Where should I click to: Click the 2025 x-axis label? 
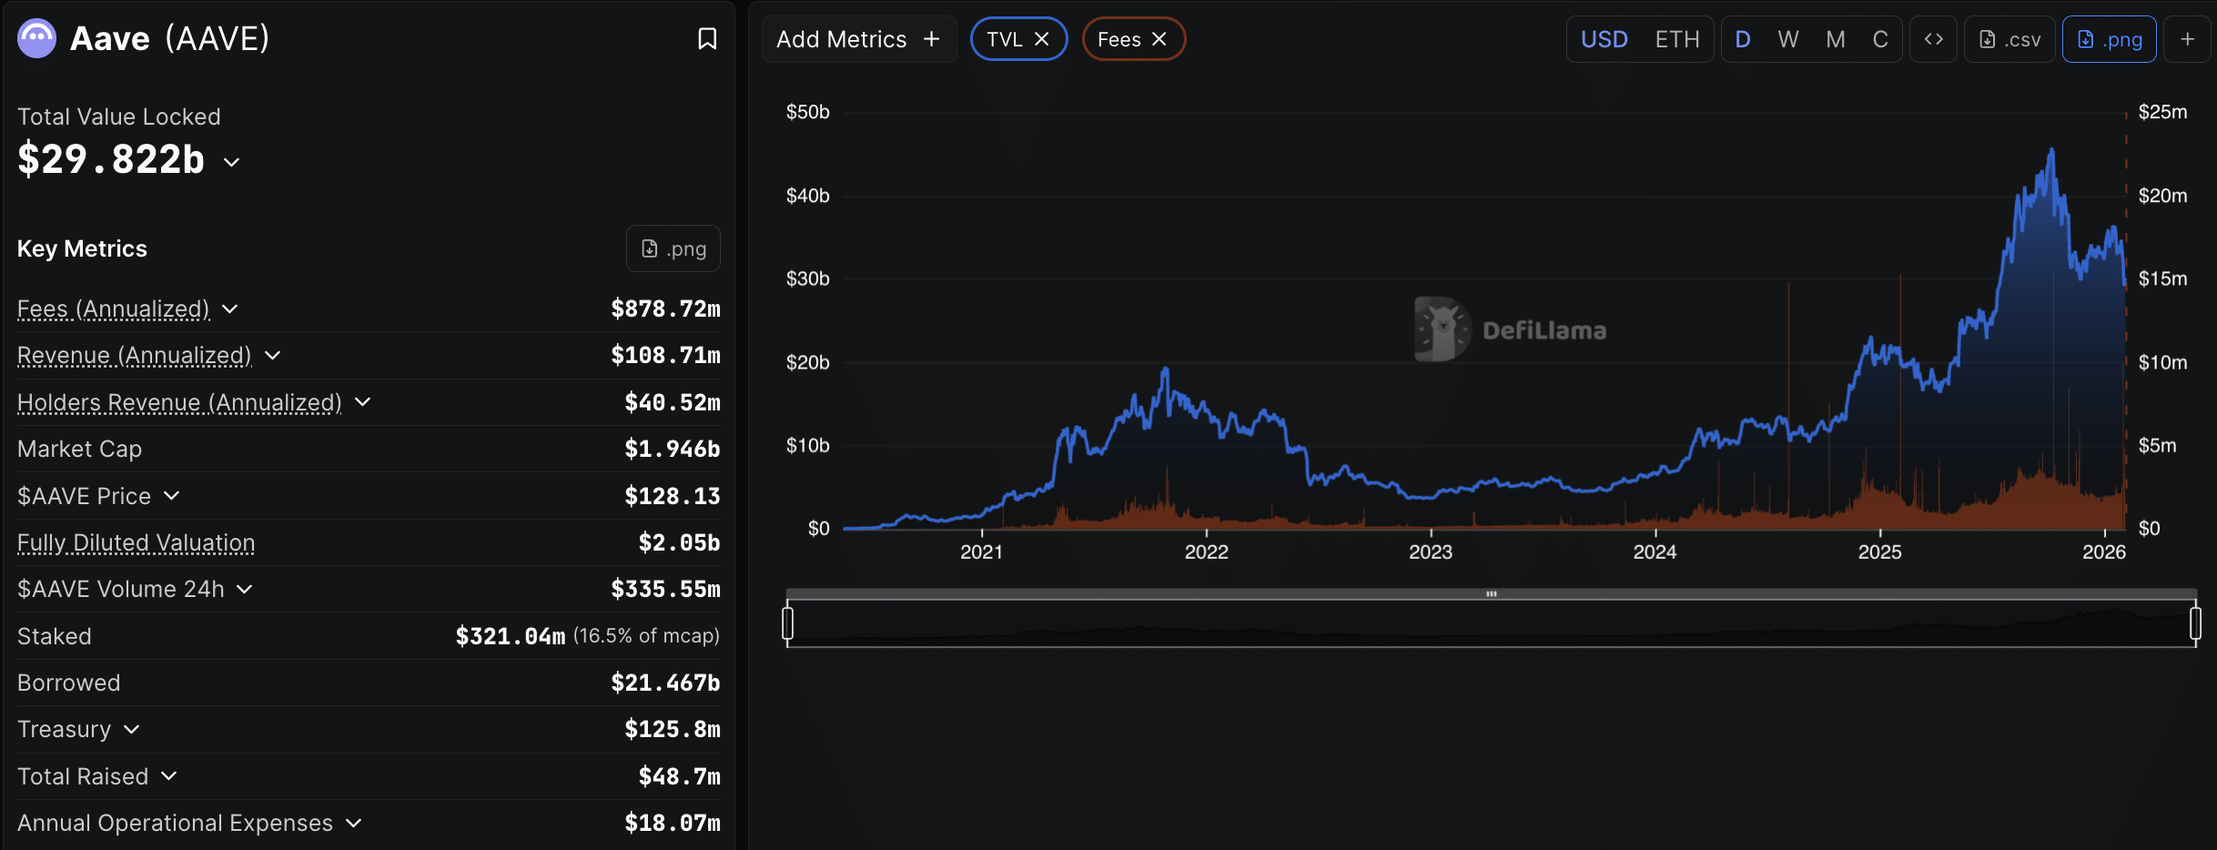[1879, 551]
